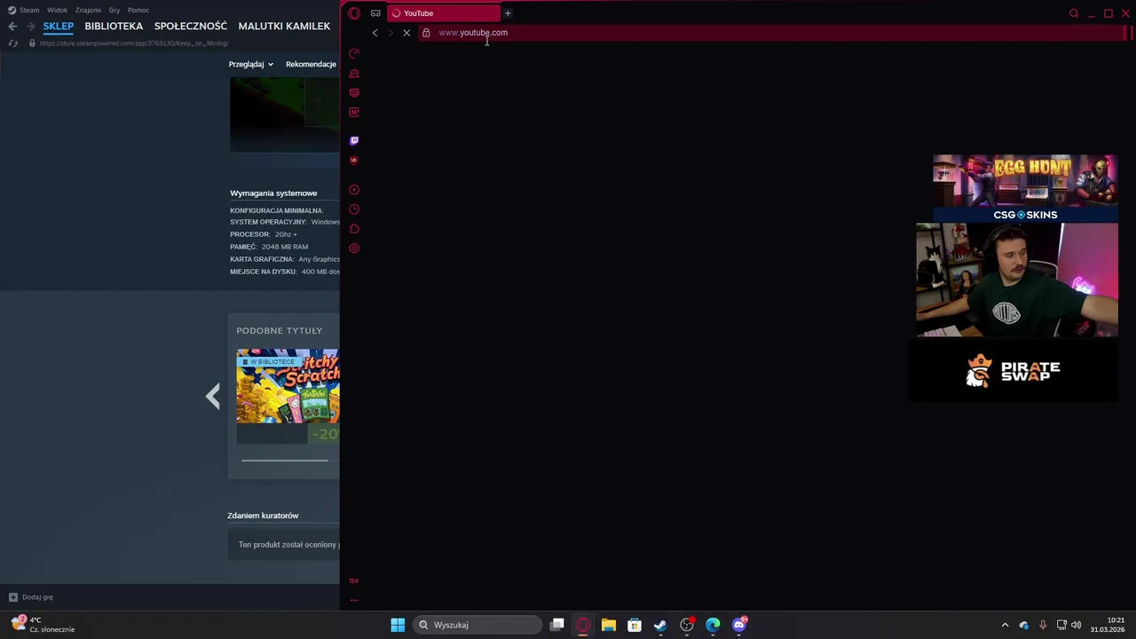Click the Zdaniem kuratorów heading

pyautogui.click(x=263, y=516)
